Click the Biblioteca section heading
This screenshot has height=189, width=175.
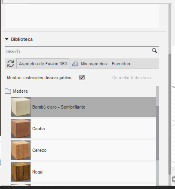click(22, 39)
